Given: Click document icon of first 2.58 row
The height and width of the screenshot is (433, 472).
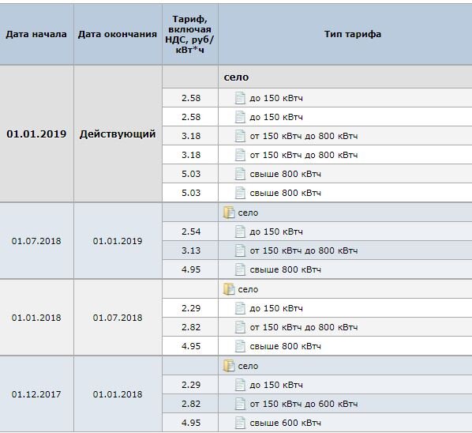Looking at the screenshot, I should tap(240, 98).
